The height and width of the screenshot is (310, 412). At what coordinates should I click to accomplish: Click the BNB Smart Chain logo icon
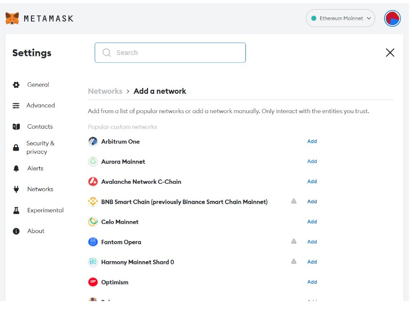point(93,202)
